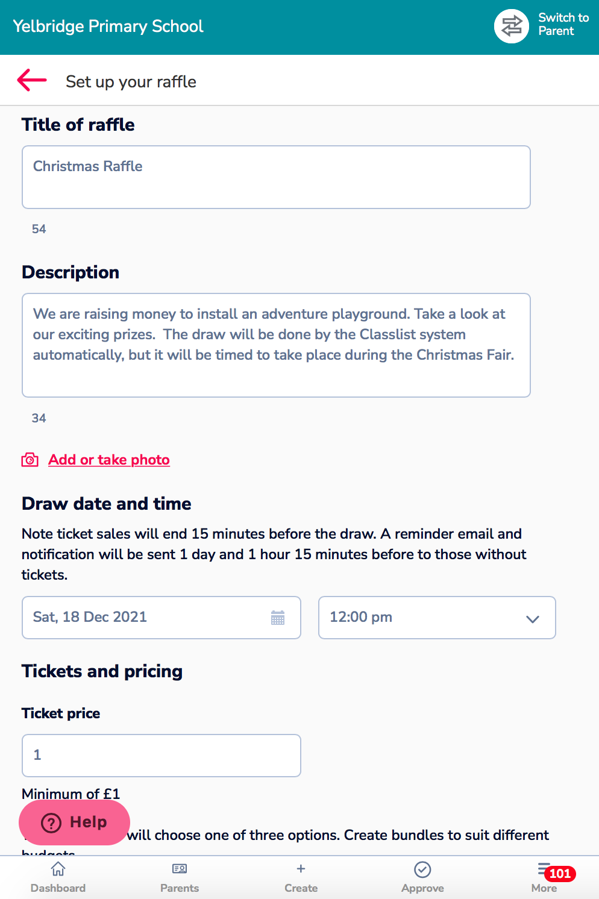Open the Approve checkmark icon

point(422,869)
